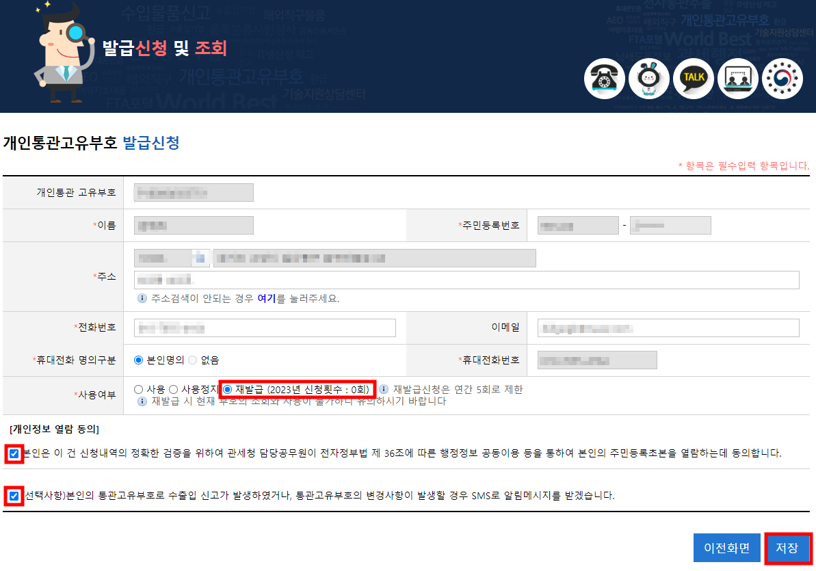Click the detailed address input line
The image size is (816, 571).
[466, 280]
